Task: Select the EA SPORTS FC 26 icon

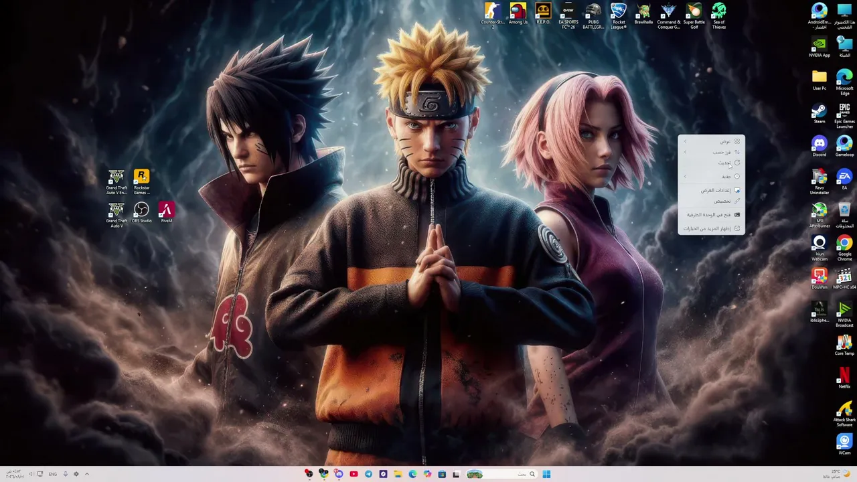Action: pyautogui.click(x=568, y=15)
